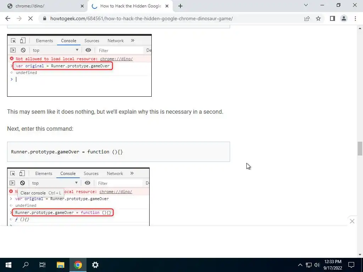
Task: Close the chrome://dino/ tab
Action: click(82, 6)
